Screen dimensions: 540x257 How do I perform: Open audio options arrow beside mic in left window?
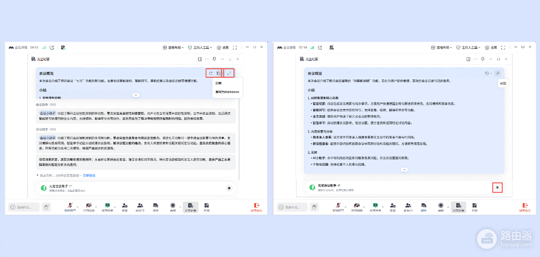77,207
